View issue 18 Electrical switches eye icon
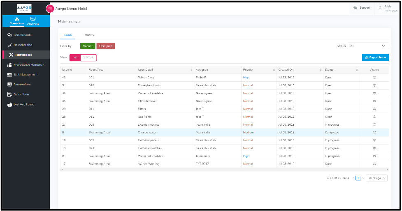The image size is (402, 211). [374, 148]
